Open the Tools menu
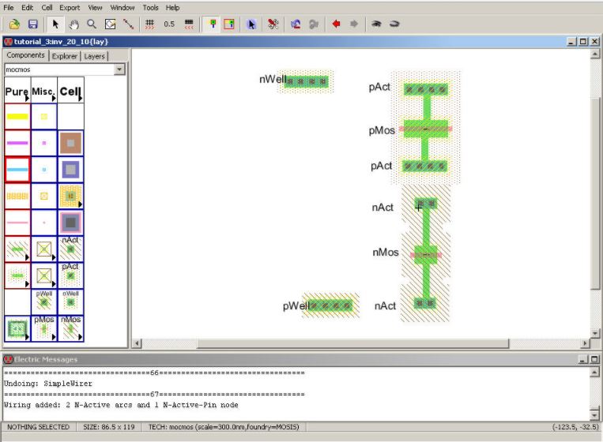This screenshot has height=442, width=603. (150, 7)
